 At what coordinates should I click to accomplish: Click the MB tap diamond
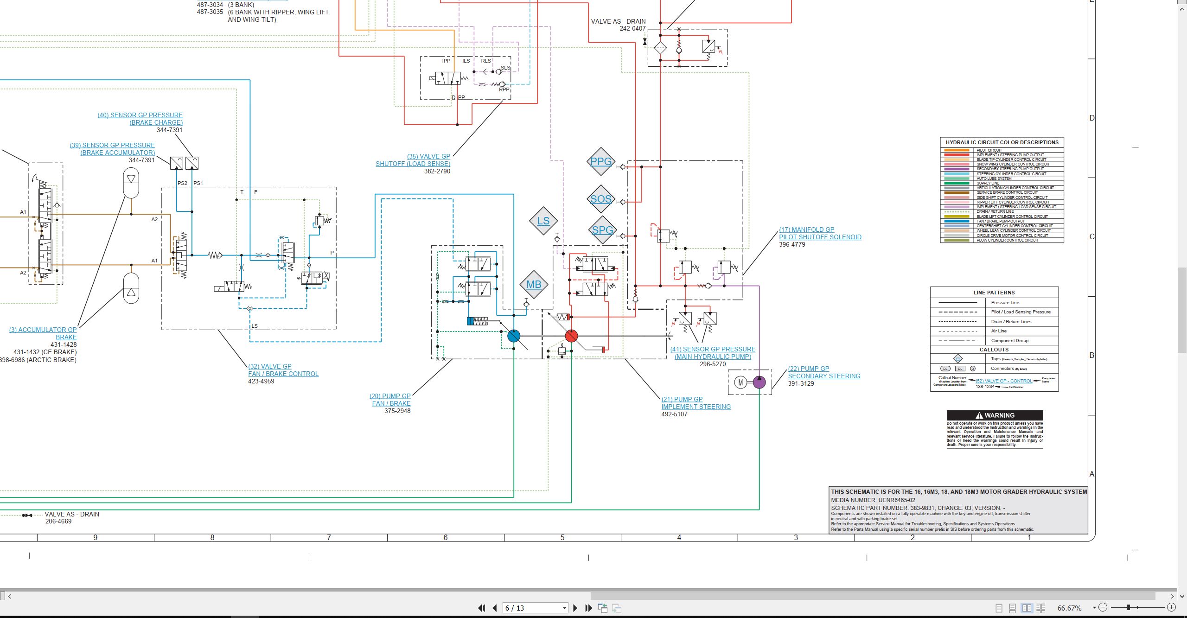pyautogui.click(x=534, y=285)
